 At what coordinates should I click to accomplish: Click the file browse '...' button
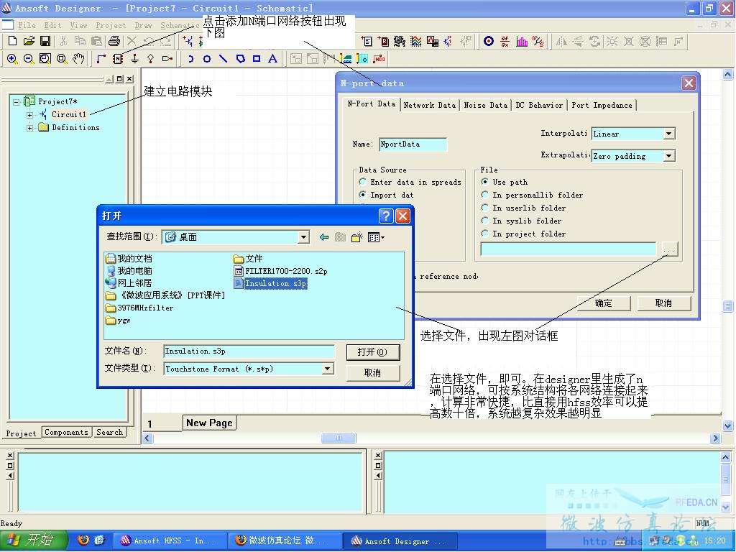(669, 249)
